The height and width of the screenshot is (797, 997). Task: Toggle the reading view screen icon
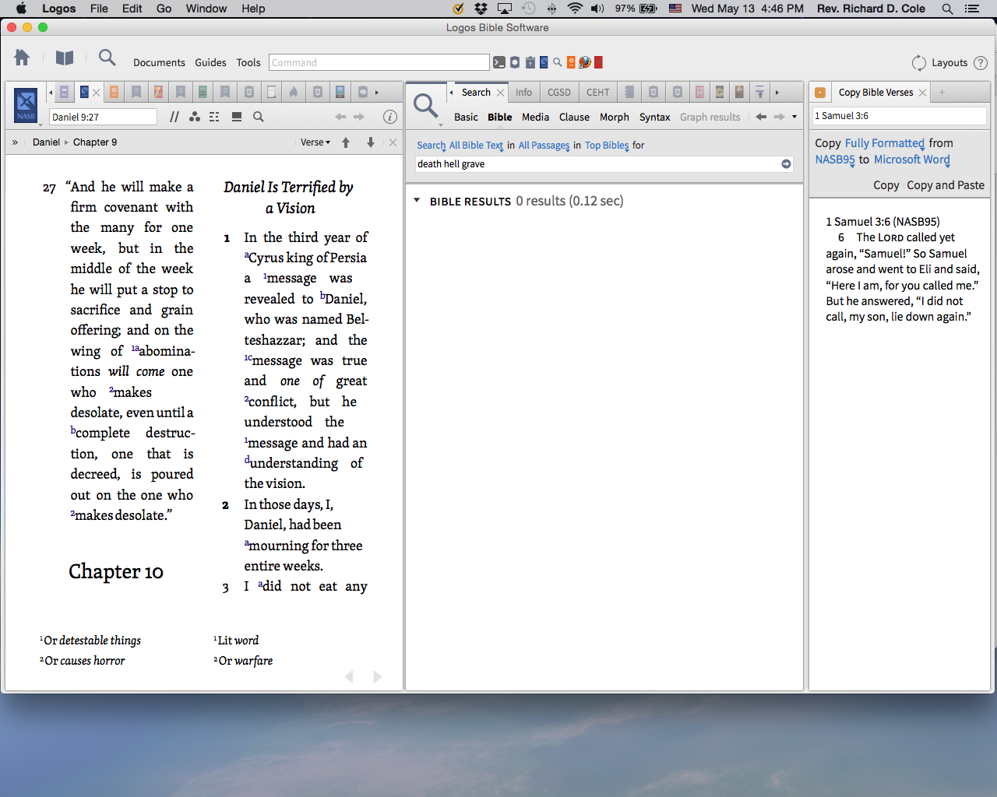tap(237, 117)
